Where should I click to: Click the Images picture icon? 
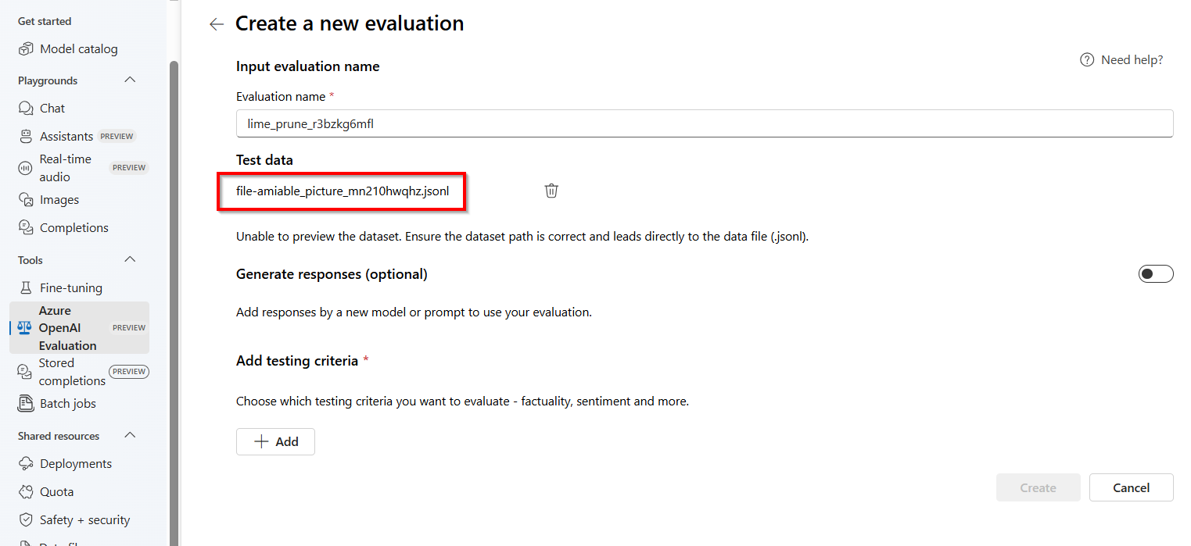tap(26, 200)
